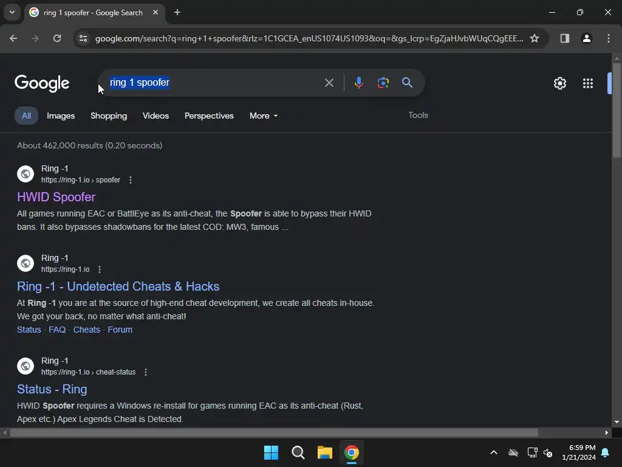Select the All results tab
622x467 pixels.
(x=26, y=116)
